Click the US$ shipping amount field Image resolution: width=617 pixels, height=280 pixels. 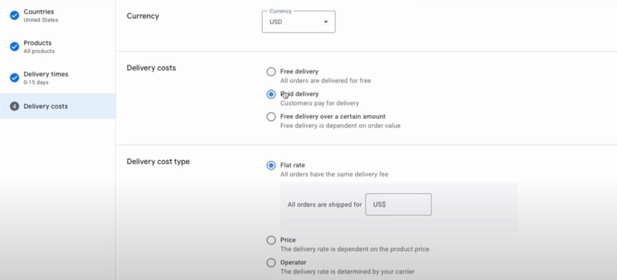(x=398, y=204)
